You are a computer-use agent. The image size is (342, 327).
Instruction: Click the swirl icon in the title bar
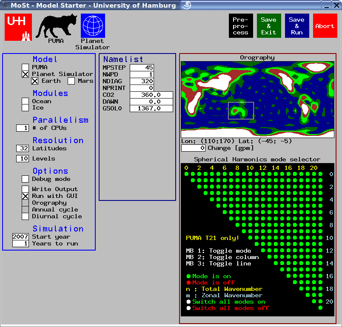(x=187, y=6)
